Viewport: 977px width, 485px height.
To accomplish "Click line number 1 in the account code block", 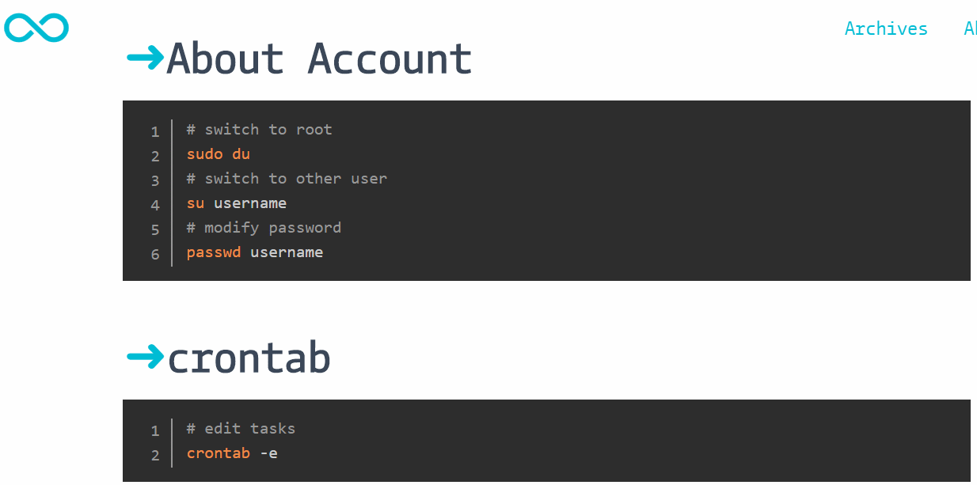I will coord(155,131).
